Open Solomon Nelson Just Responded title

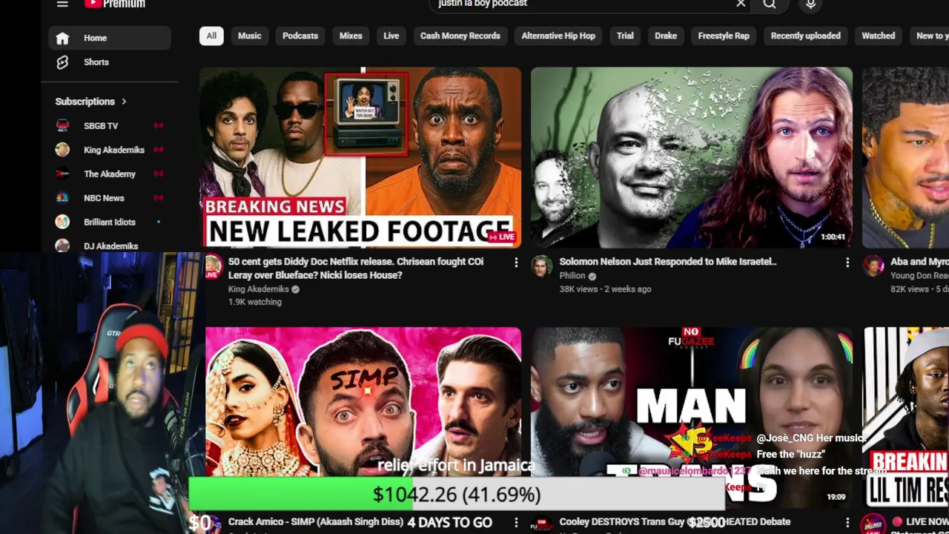[667, 261]
